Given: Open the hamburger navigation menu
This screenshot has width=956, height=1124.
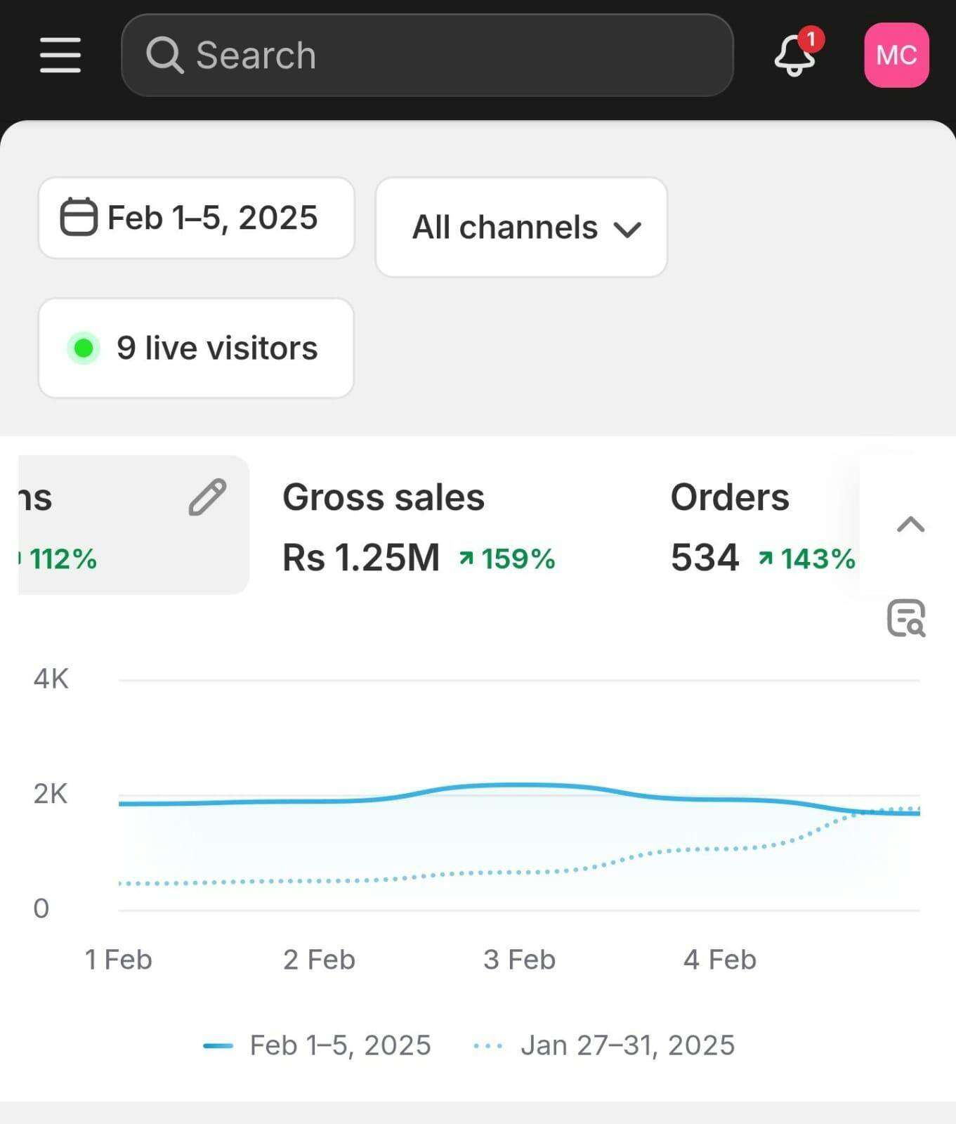Looking at the screenshot, I should click(x=60, y=55).
